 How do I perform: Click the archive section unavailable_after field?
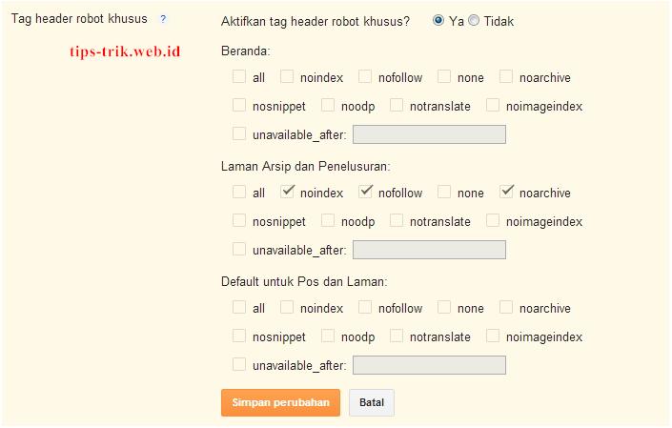pyautogui.click(x=429, y=250)
